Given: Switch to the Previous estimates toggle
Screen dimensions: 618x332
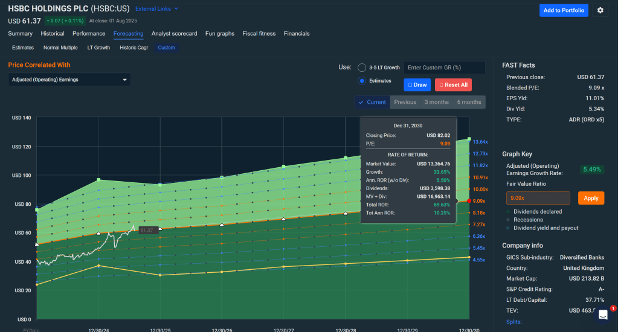Looking at the screenshot, I should click(x=405, y=102).
